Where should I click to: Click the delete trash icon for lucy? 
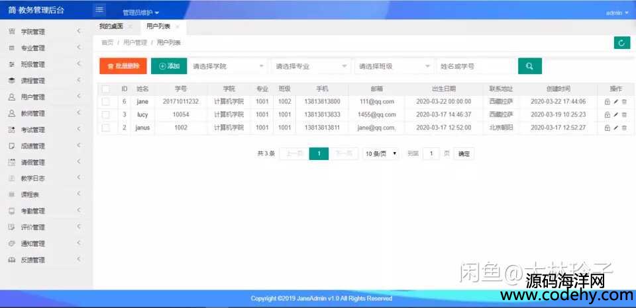(623, 115)
